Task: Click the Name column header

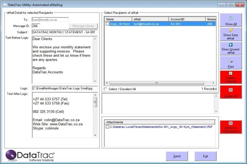Action: pos(118,19)
